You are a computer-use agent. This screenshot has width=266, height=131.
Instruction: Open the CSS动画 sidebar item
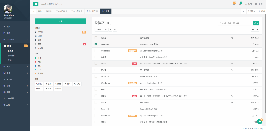(15, 98)
